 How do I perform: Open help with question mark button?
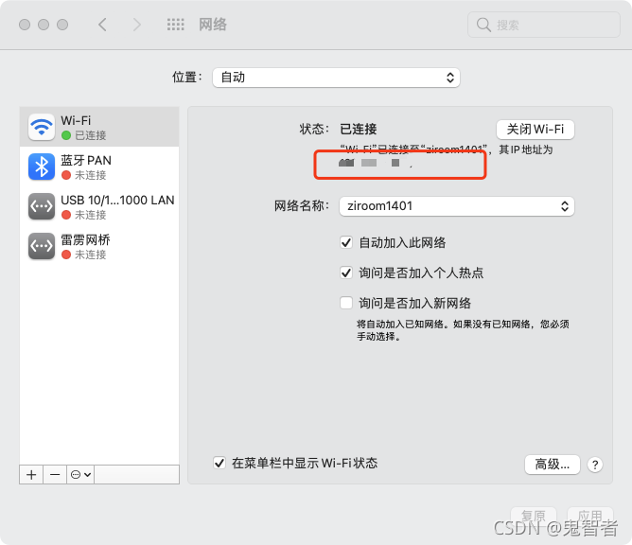[595, 465]
